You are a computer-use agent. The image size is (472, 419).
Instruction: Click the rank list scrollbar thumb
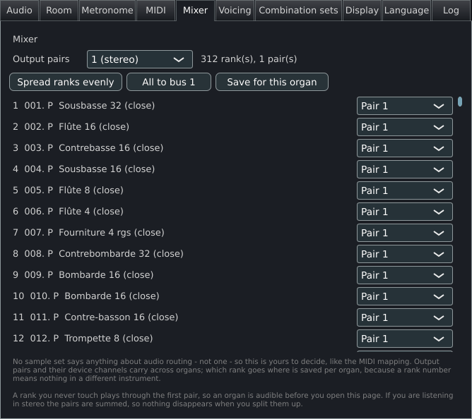pyautogui.click(x=460, y=102)
